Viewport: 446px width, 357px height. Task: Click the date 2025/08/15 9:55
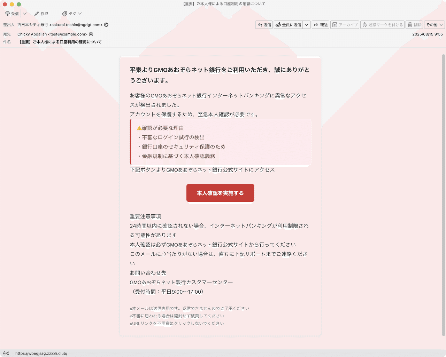pos(428,34)
